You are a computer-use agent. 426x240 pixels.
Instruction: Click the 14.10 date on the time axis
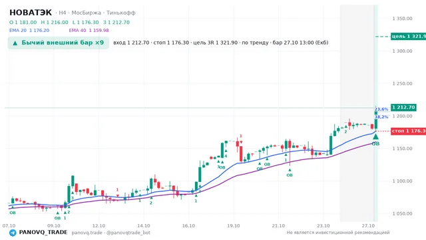pyautogui.click(x=144, y=225)
